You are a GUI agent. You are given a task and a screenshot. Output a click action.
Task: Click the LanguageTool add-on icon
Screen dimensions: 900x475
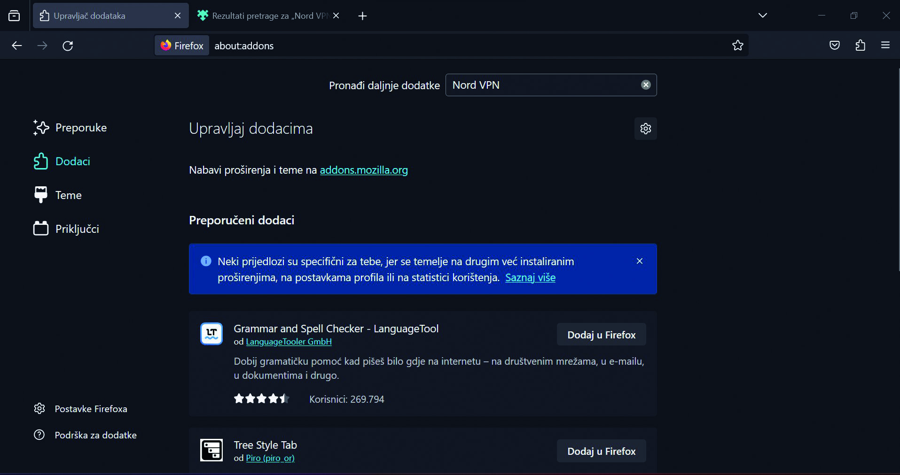(211, 334)
